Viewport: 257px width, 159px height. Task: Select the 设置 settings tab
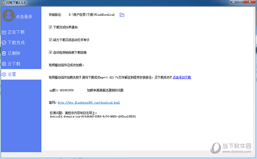coord(21,75)
